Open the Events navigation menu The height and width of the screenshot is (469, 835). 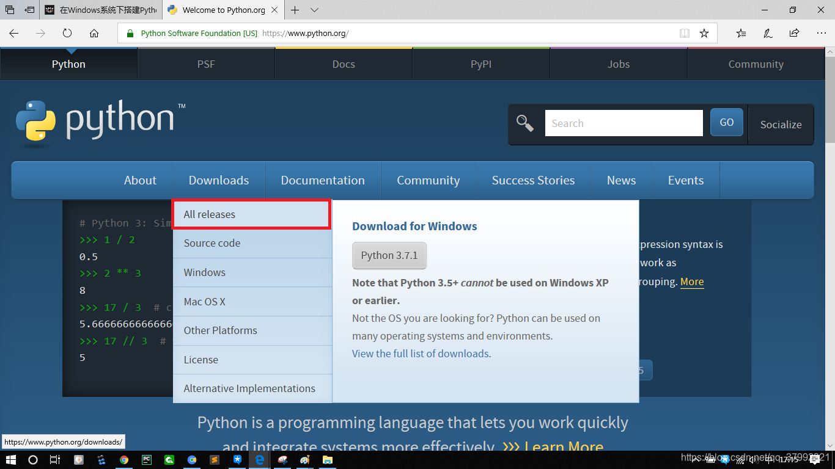[685, 180]
